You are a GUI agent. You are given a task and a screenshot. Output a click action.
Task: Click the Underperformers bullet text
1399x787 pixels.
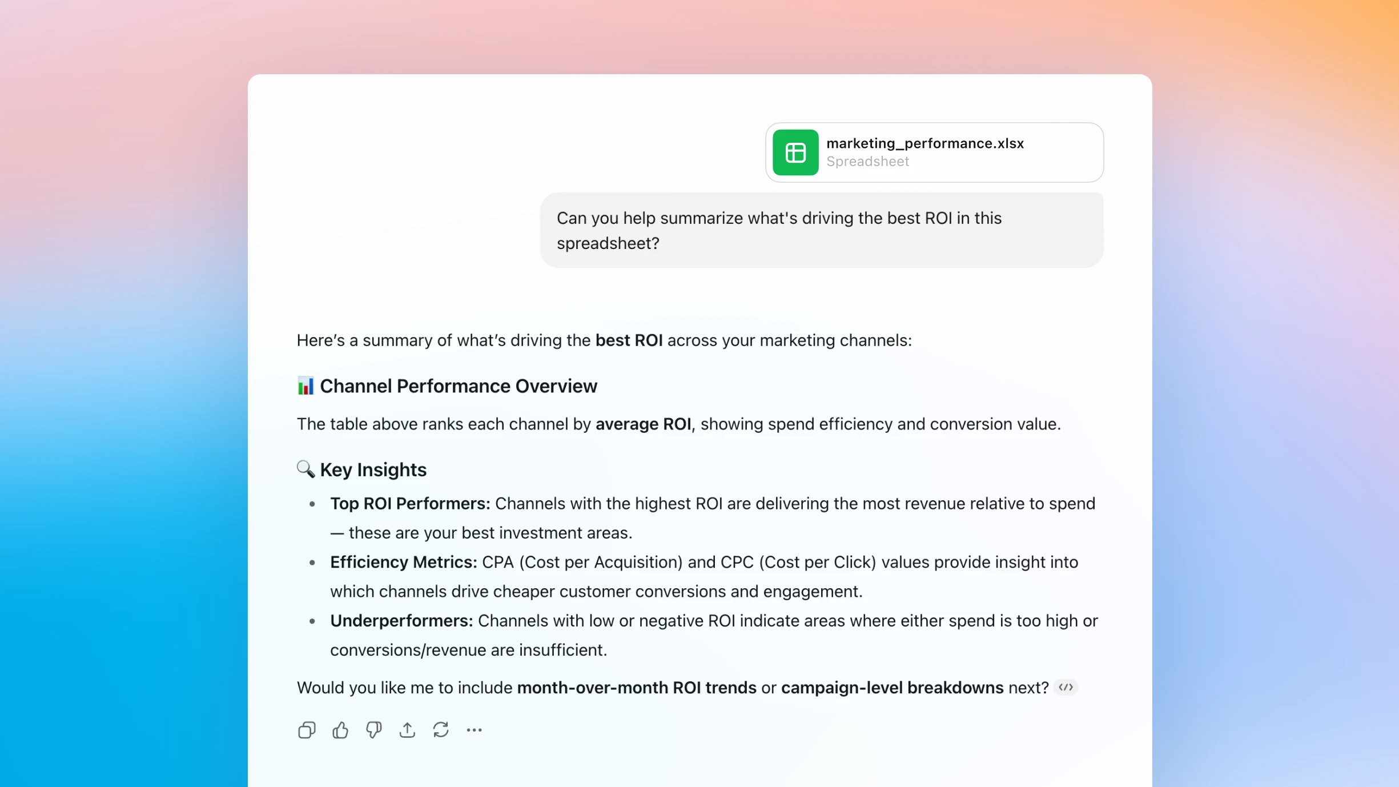point(400,621)
